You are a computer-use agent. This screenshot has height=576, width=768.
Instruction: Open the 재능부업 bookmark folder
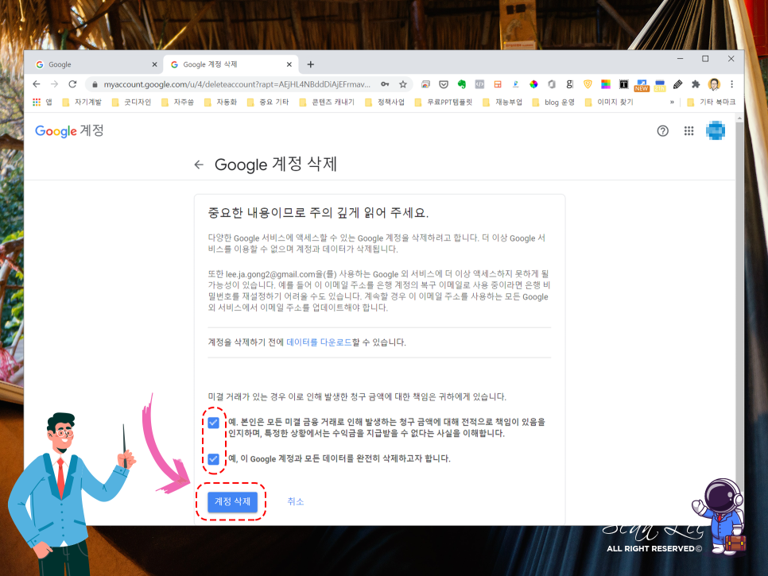pos(502,102)
